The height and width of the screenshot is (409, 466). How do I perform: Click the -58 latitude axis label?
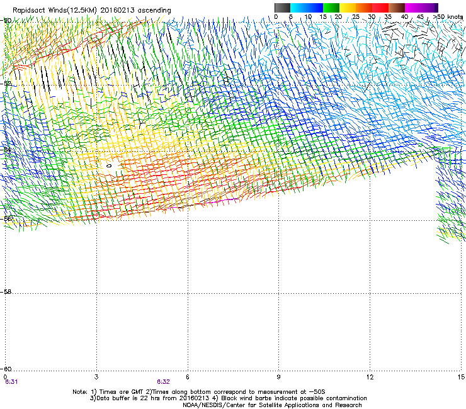6,292
